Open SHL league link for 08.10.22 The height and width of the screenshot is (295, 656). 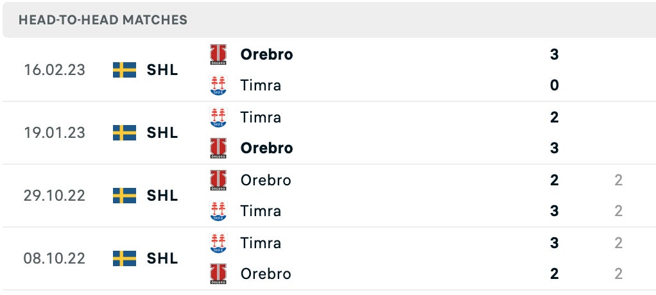click(162, 258)
